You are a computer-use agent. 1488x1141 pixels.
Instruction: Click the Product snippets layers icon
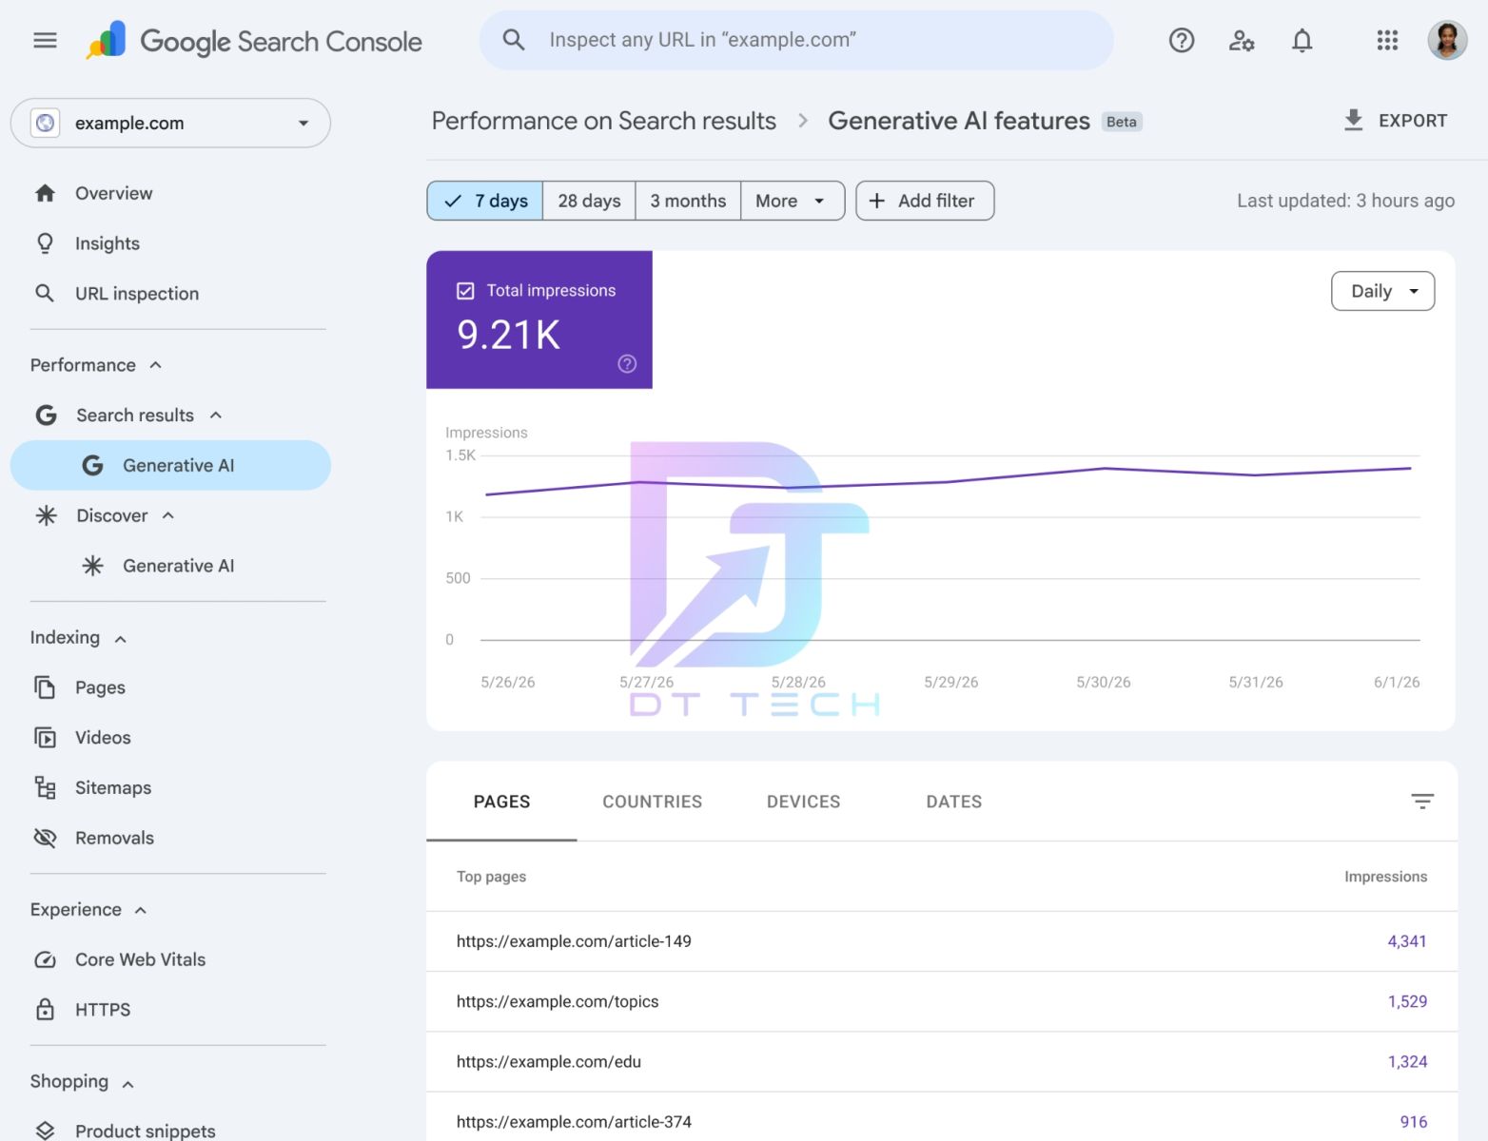click(x=45, y=1131)
